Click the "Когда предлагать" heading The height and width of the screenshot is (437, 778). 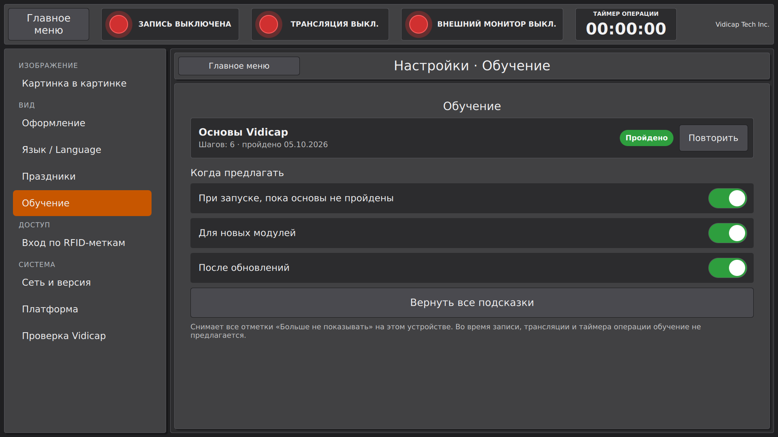[x=237, y=173]
